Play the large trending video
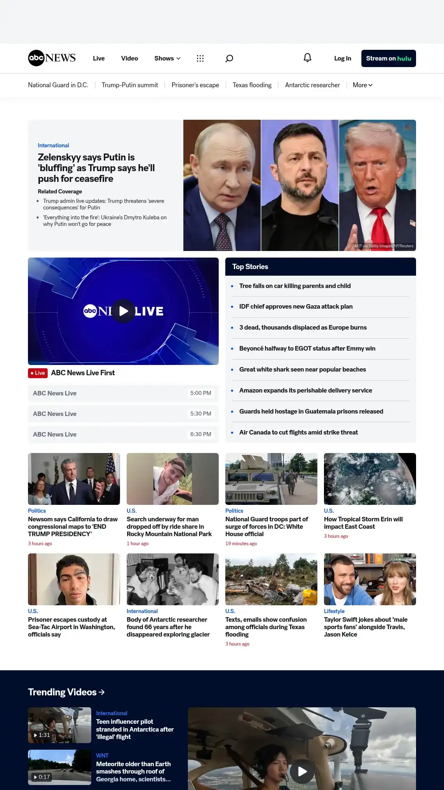This screenshot has width=444, height=790. tap(302, 771)
